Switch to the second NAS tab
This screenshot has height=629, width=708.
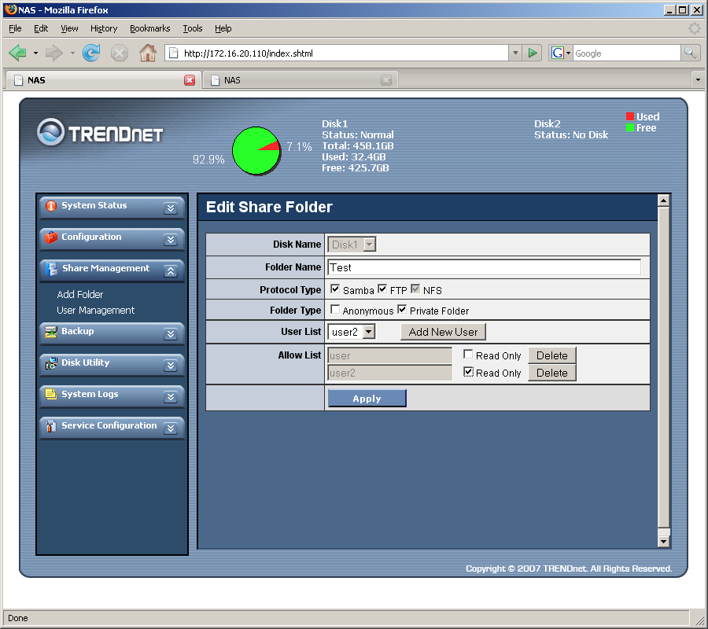click(x=300, y=80)
